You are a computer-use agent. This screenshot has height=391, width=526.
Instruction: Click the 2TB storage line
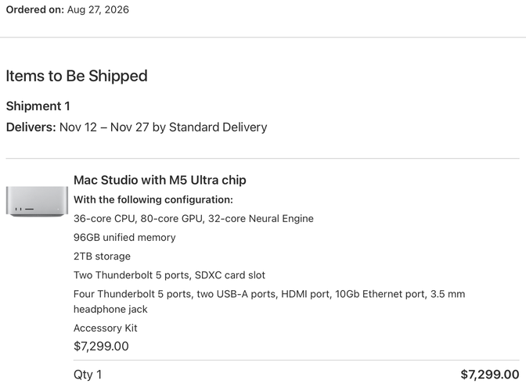pyautogui.click(x=102, y=256)
